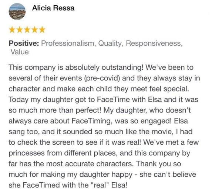Select the Professionalism attribute

68,43
